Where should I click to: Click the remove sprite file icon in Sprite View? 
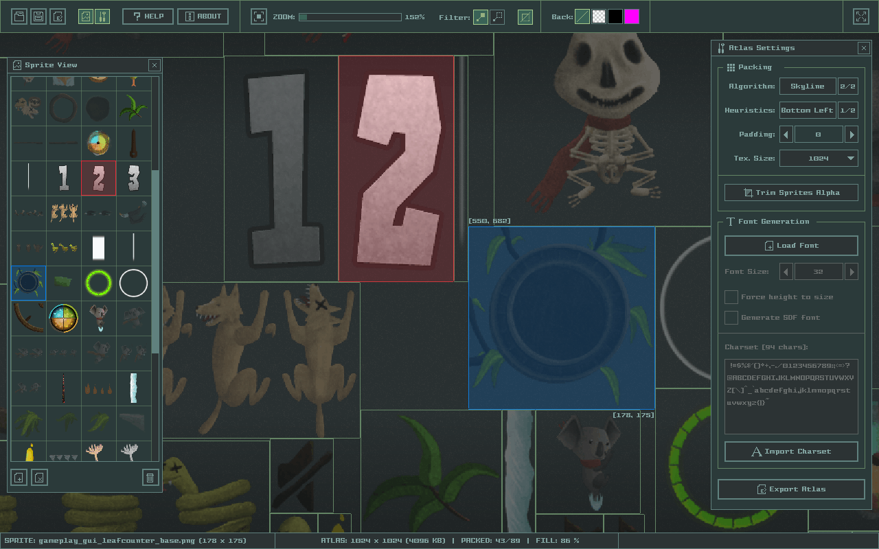click(40, 478)
